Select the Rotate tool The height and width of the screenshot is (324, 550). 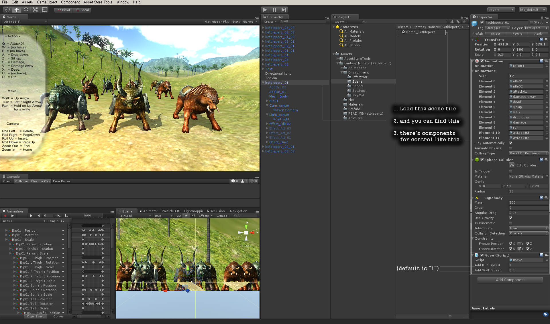[x=26, y=10]
